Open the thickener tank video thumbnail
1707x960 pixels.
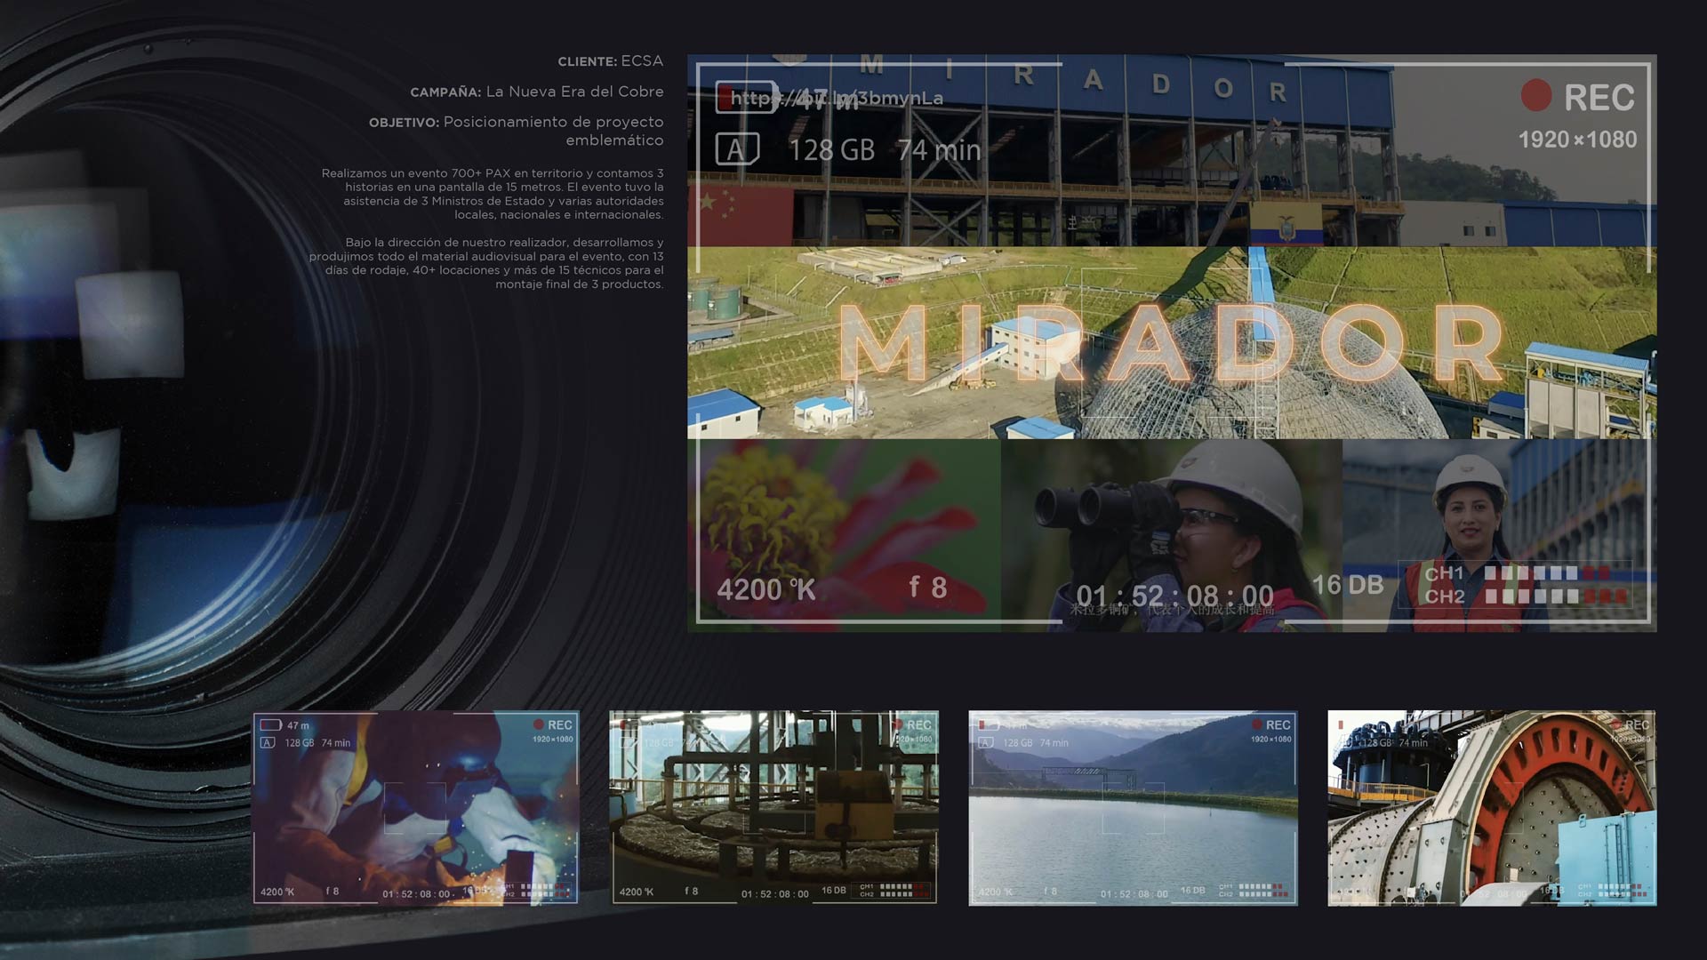click(x=773, y=807)
